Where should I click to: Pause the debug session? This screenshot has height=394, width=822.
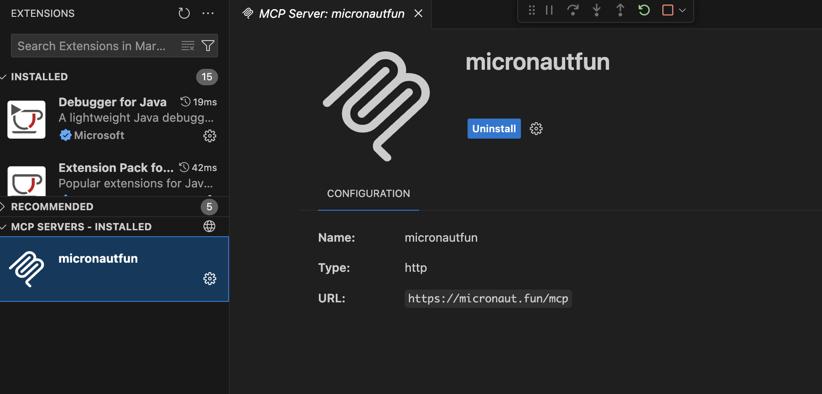pyautogui.click(x=549, y=10)
